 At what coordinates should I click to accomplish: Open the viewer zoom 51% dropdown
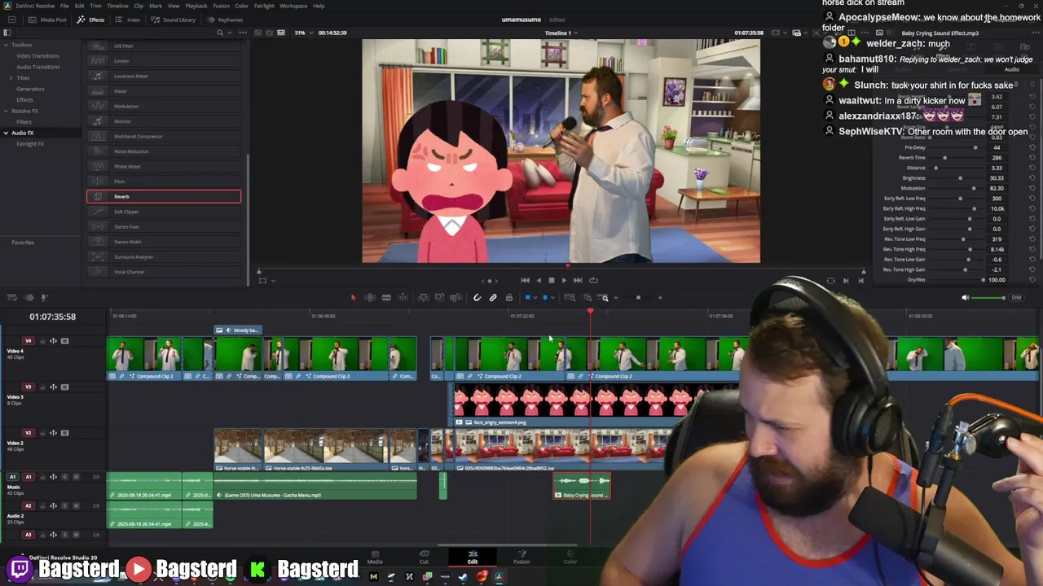point(303,33)
